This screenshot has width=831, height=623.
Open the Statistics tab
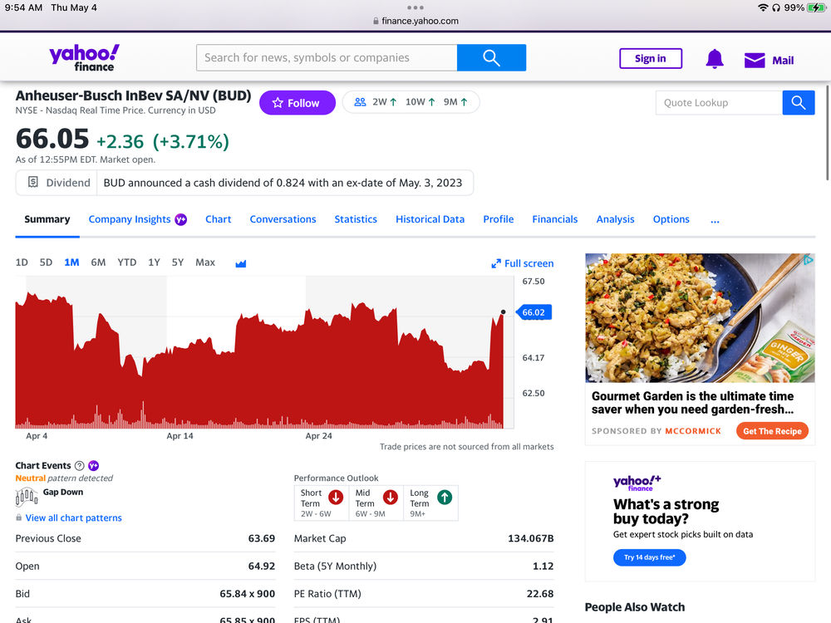[356, 218]
